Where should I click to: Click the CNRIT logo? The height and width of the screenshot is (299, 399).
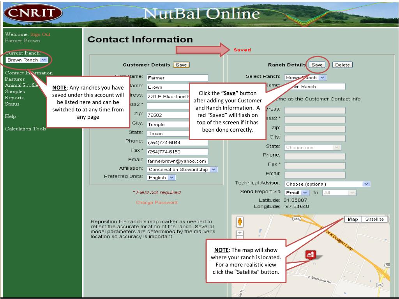pyautogui.click(x=33, y=13)
